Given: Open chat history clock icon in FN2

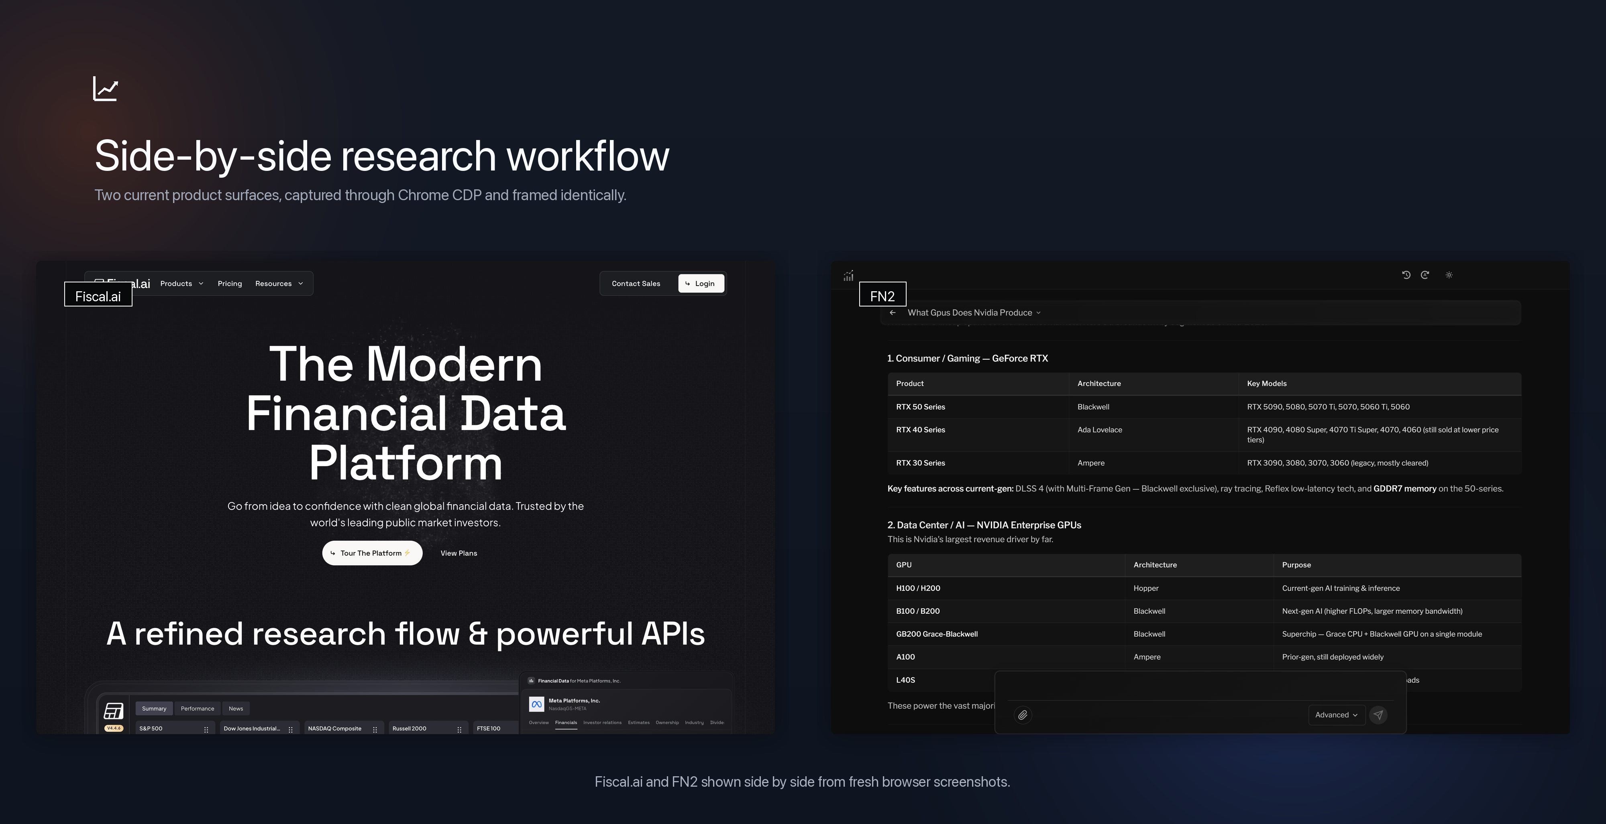Looking at the screenshot, I should [x=1406, y=275].
